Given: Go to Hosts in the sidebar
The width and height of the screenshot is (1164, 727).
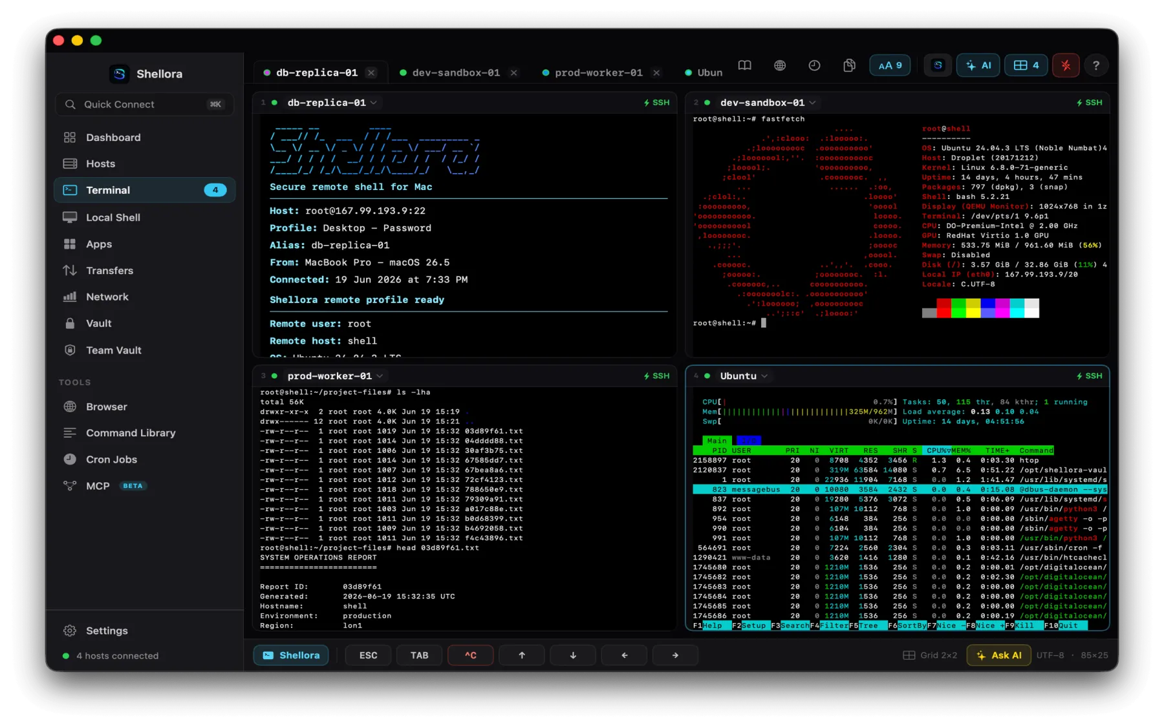Looking at the screenshot, I should pos(145,163).
